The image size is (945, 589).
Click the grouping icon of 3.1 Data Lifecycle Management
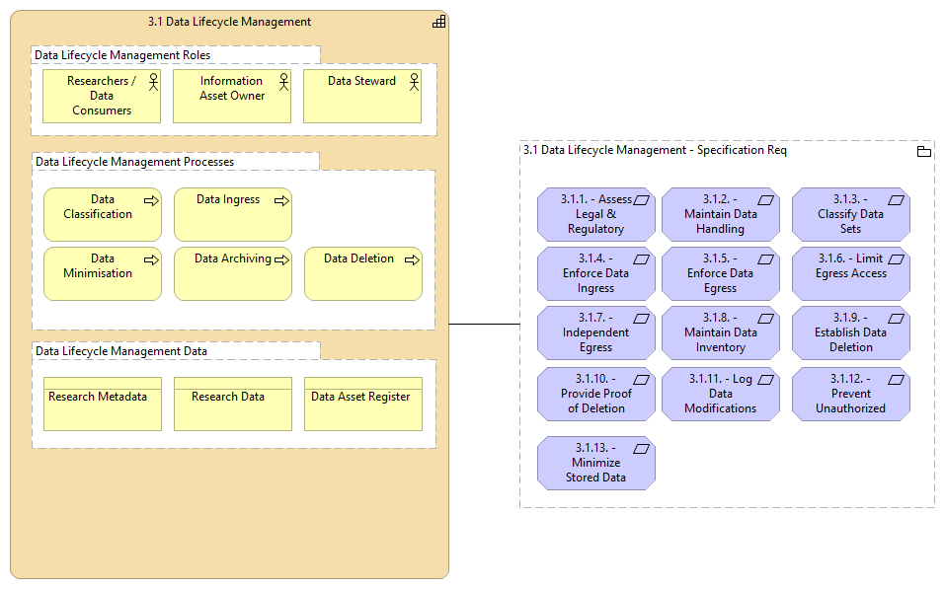(x=439, y=22)
